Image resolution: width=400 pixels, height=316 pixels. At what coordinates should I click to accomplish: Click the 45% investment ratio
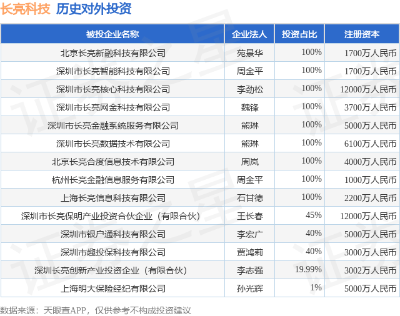coord(314,215)
